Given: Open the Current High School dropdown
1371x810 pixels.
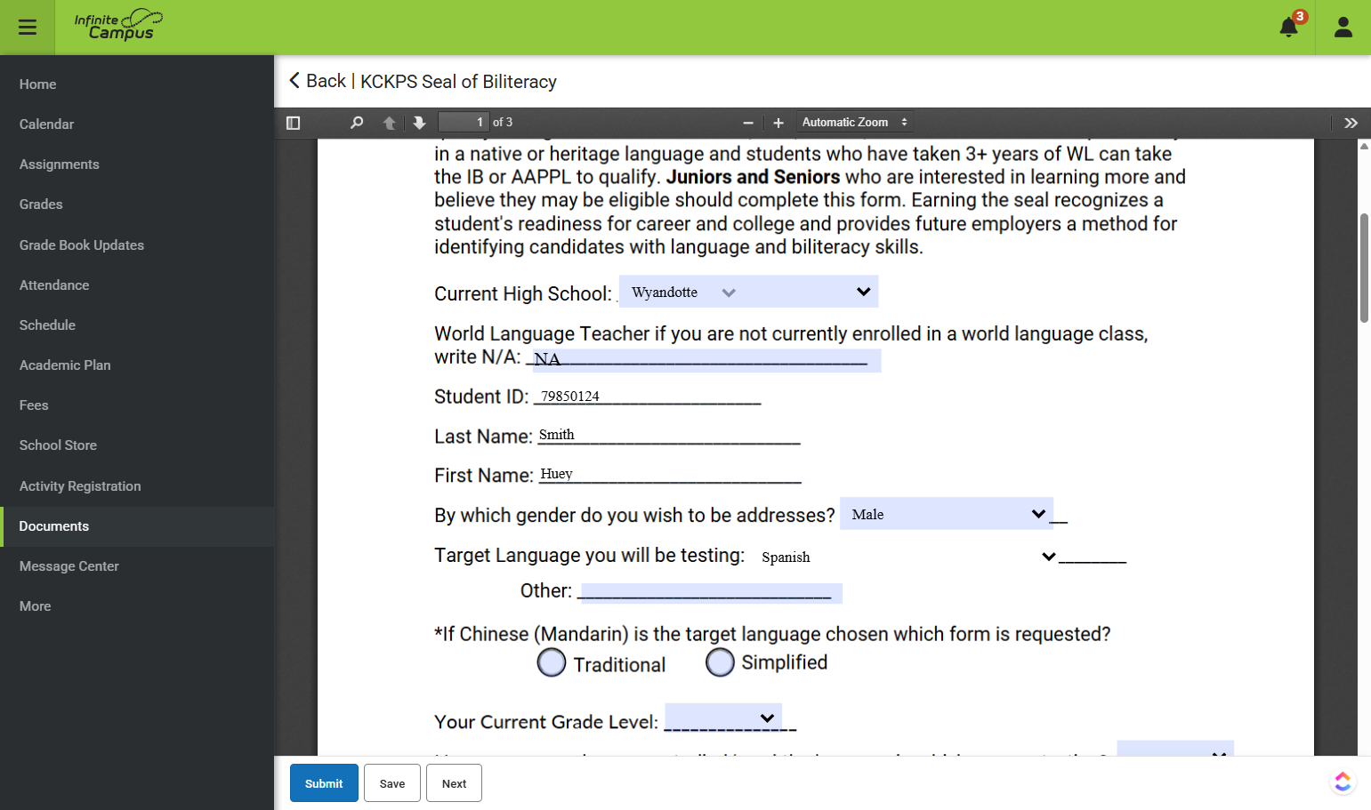Looking at the screenshot, I should pyautogui.click(x=748, y=292).
